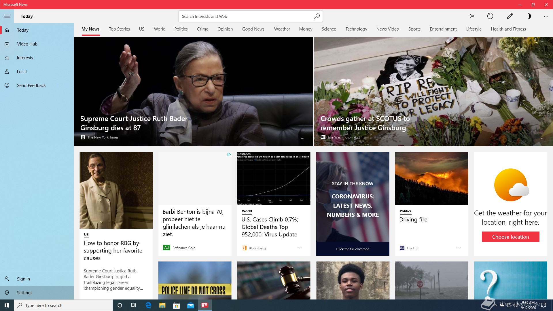Image resolution: width=553 pixels, height=311 pixels.
Task: Click Sign in on sidebar
Action: coord(37,279)
